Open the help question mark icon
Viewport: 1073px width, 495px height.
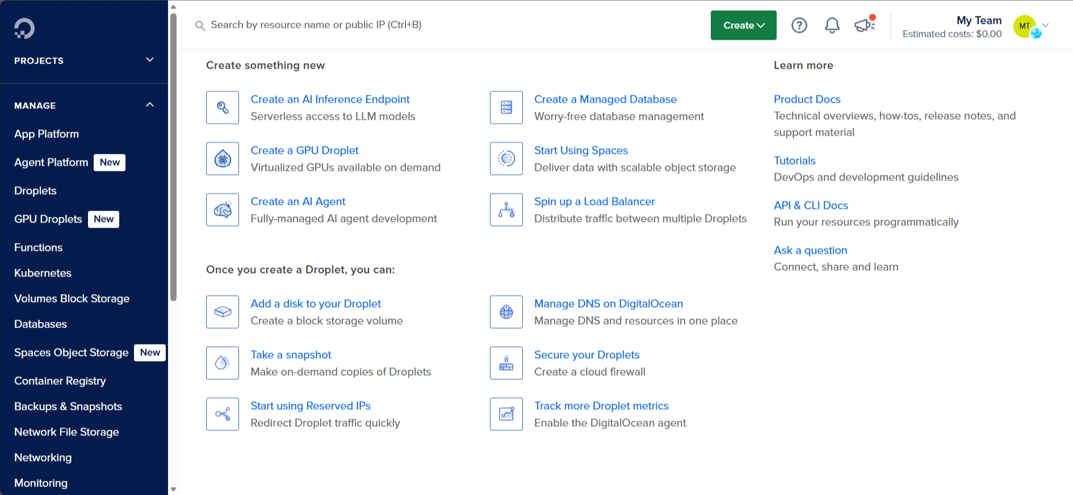[x=799, y=25]
